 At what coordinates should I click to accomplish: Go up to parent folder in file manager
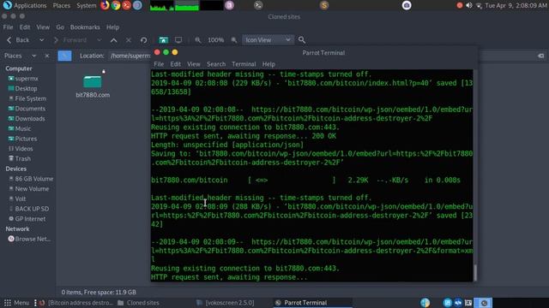[x=114, y=40]
